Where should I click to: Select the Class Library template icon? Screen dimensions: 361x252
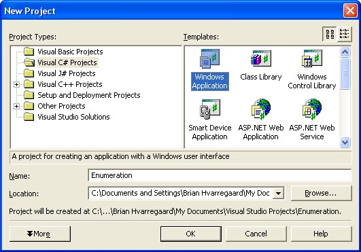click(261, 58)
